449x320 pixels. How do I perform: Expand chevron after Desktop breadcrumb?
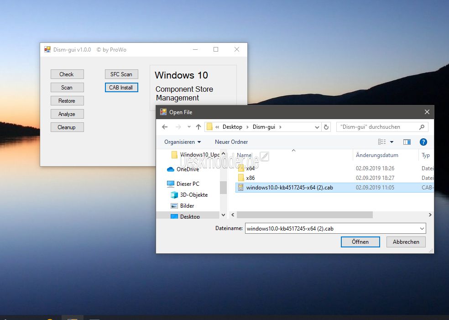click(x=247, y=127)
